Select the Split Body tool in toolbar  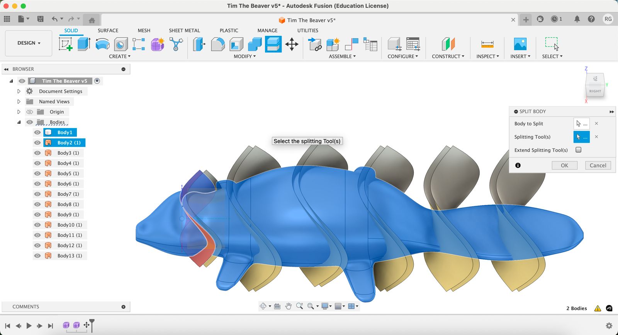click(273, 44)
